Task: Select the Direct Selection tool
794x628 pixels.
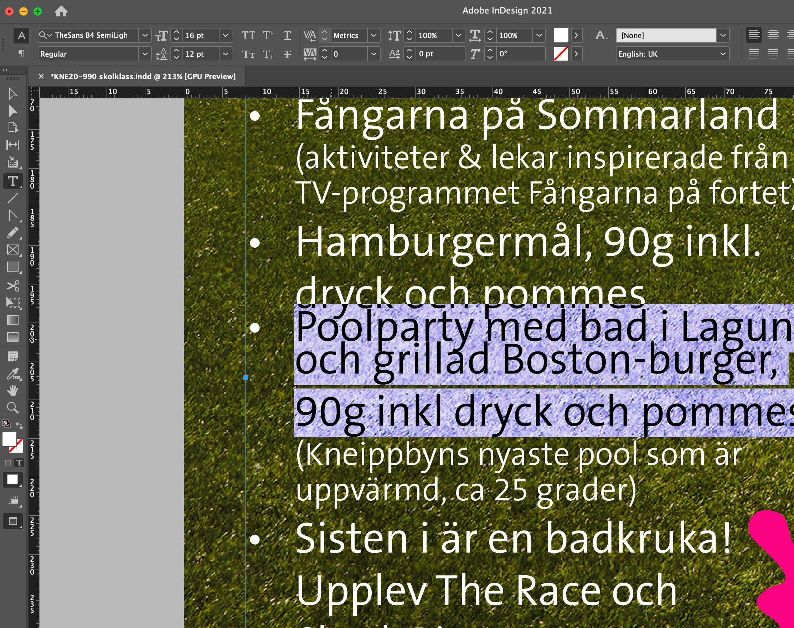Action: point(13,111)
